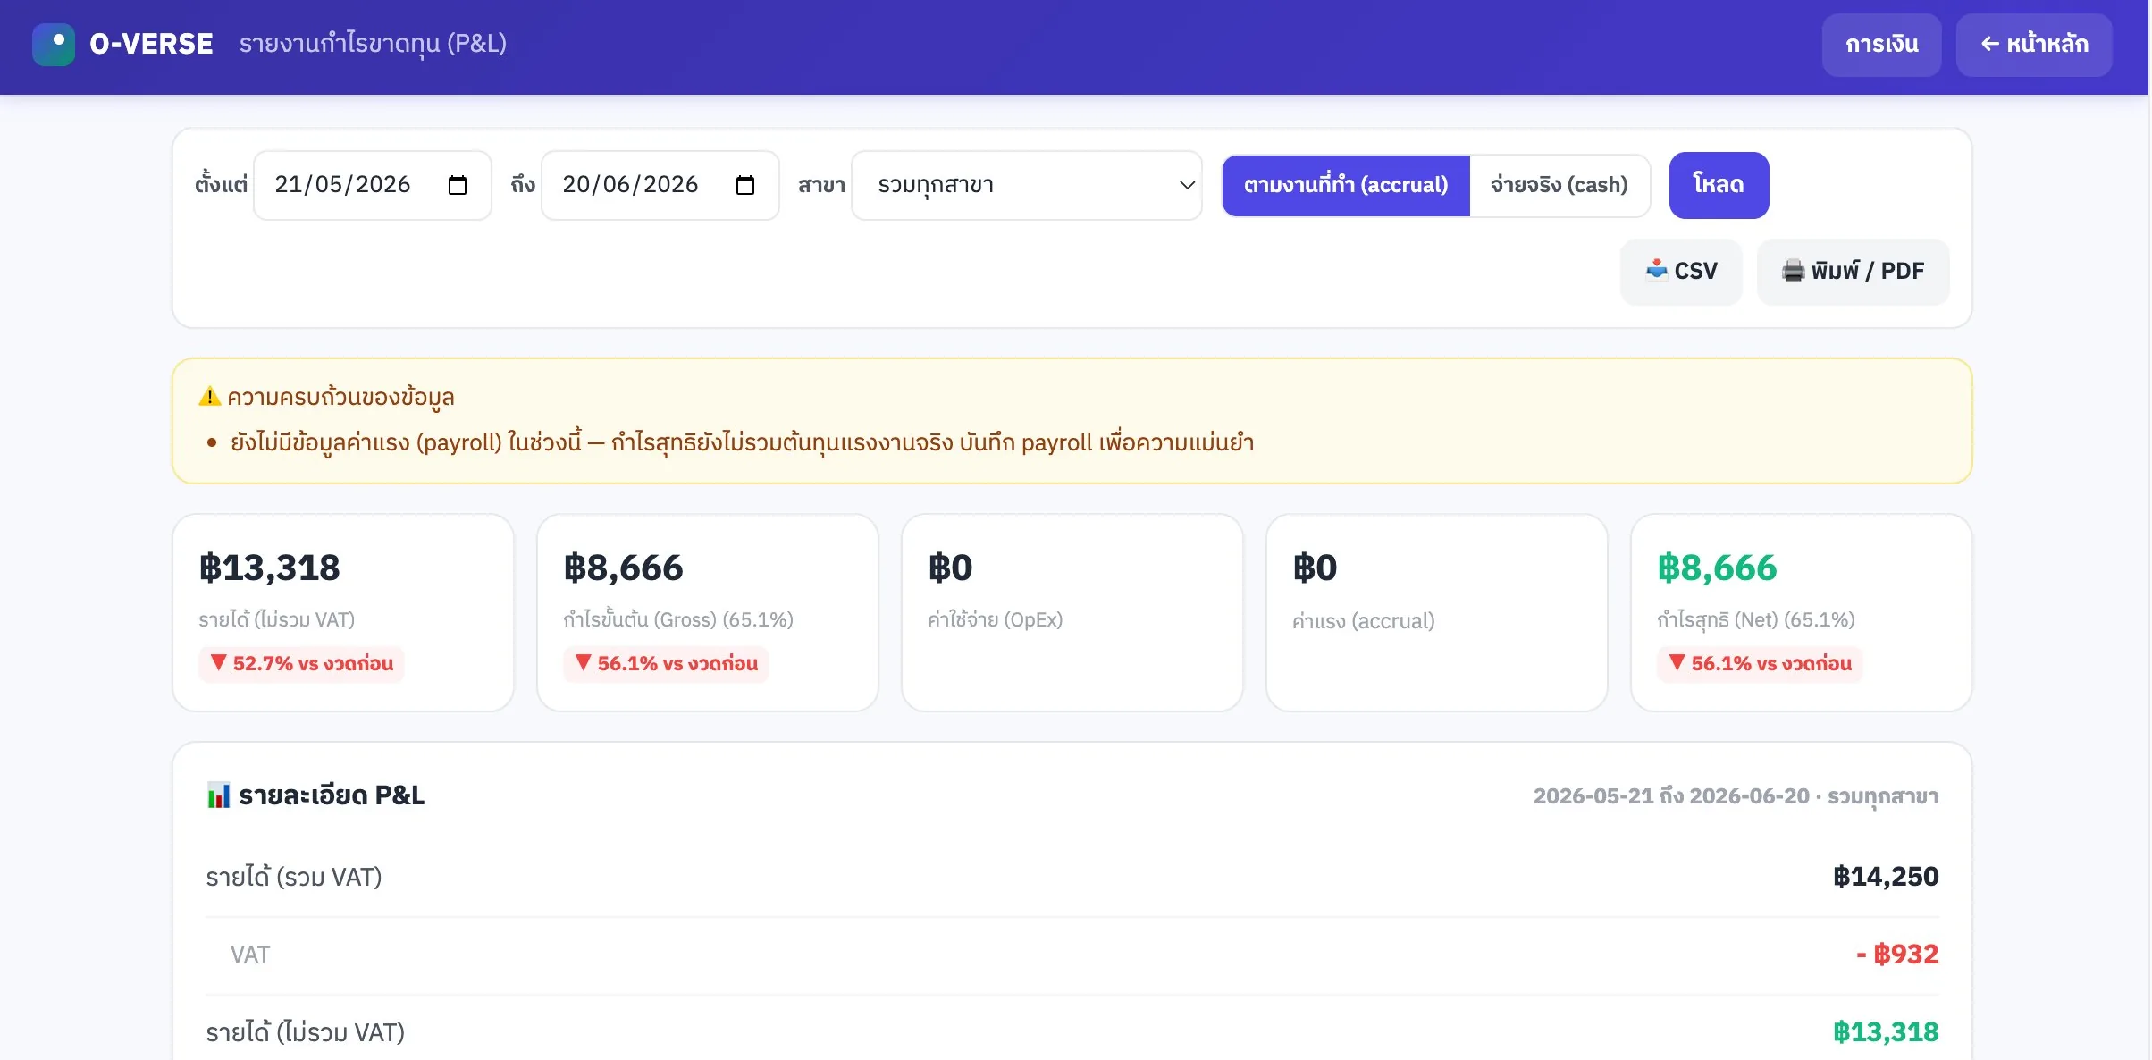This screenshot has height=1060, width=2152.
Task: Click the green ฿8,666 net profit value
Action: tap(1717, 568)
